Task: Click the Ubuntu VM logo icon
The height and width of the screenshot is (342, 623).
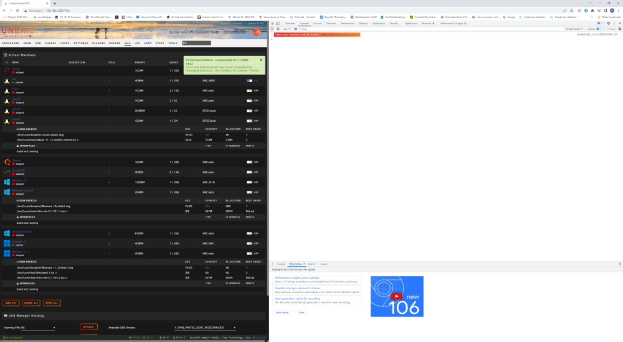Action: click(x=7, y=162)
